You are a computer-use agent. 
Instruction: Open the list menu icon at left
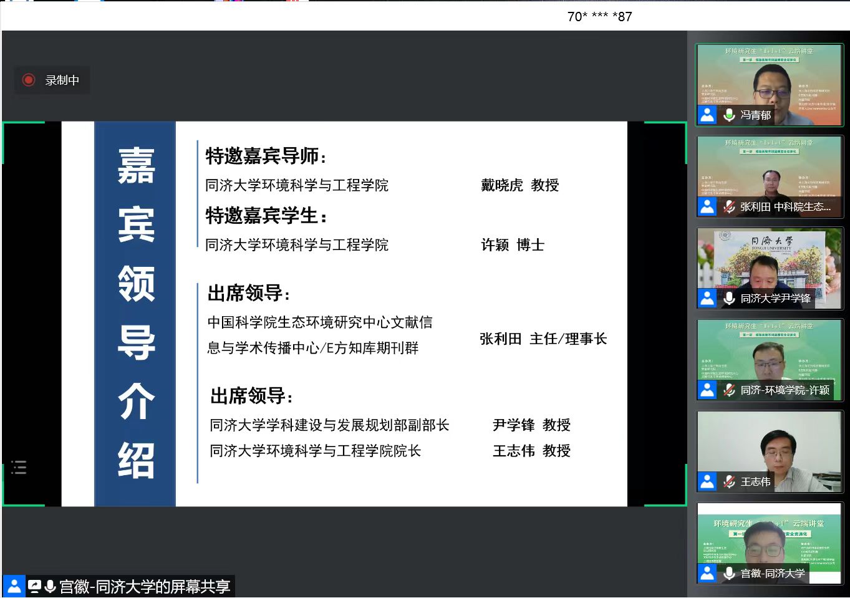(19, 467)
